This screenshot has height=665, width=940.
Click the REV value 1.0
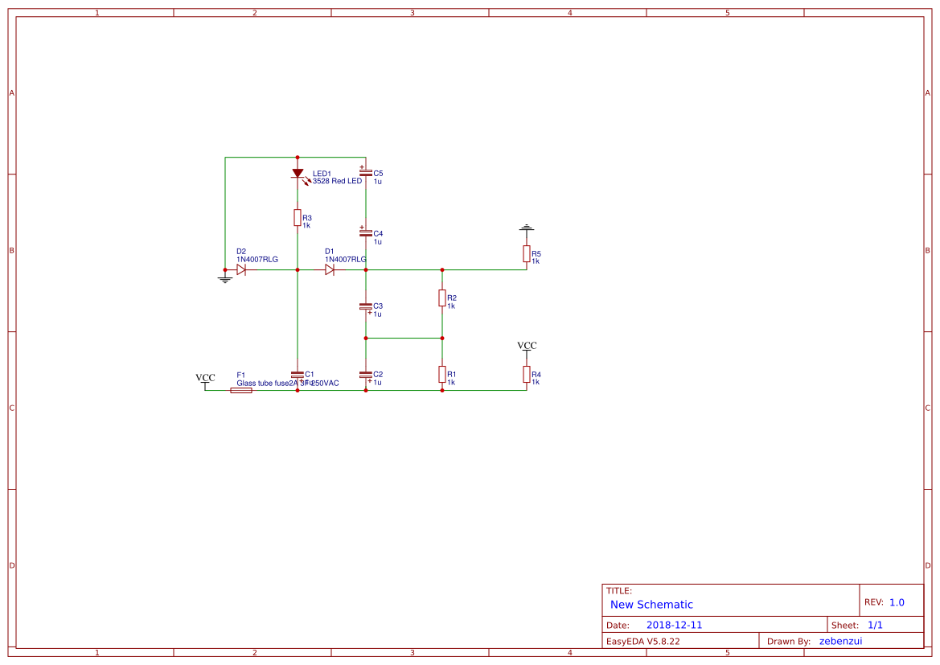897,602
